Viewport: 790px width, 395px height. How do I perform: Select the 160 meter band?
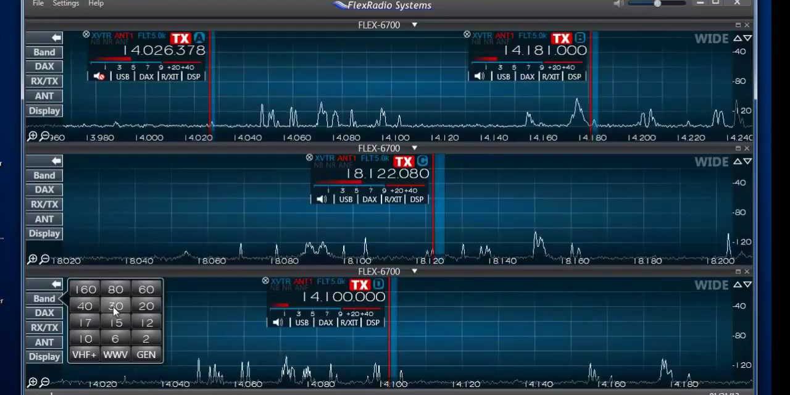(85, 289)
